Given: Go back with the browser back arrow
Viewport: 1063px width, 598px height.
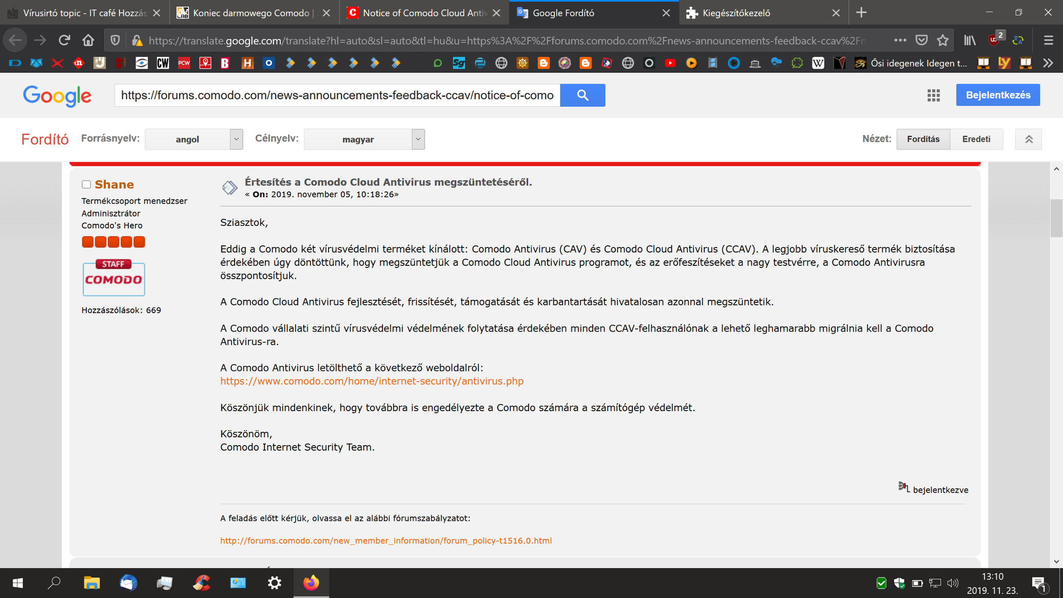Looking at the screenshot, I should [15, 40].
